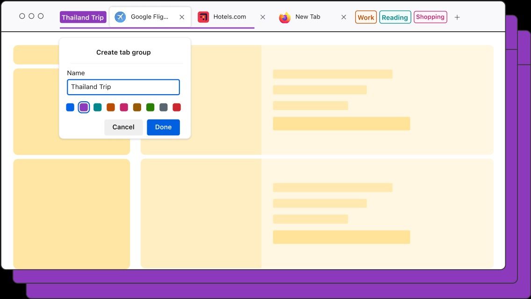
Task: Close the Google Flights tab
Action: tap(182, 17)
